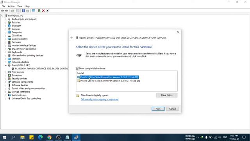Click the Back arrow in Device Manager toolbar
This screenshot has width=250, height=141.
pos(2,11)
